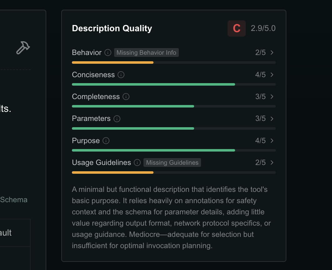The height and width of the screenshot is (270, 332).
Task: Click the Missing Guidelines tag
Action: [x=172, y=162]
